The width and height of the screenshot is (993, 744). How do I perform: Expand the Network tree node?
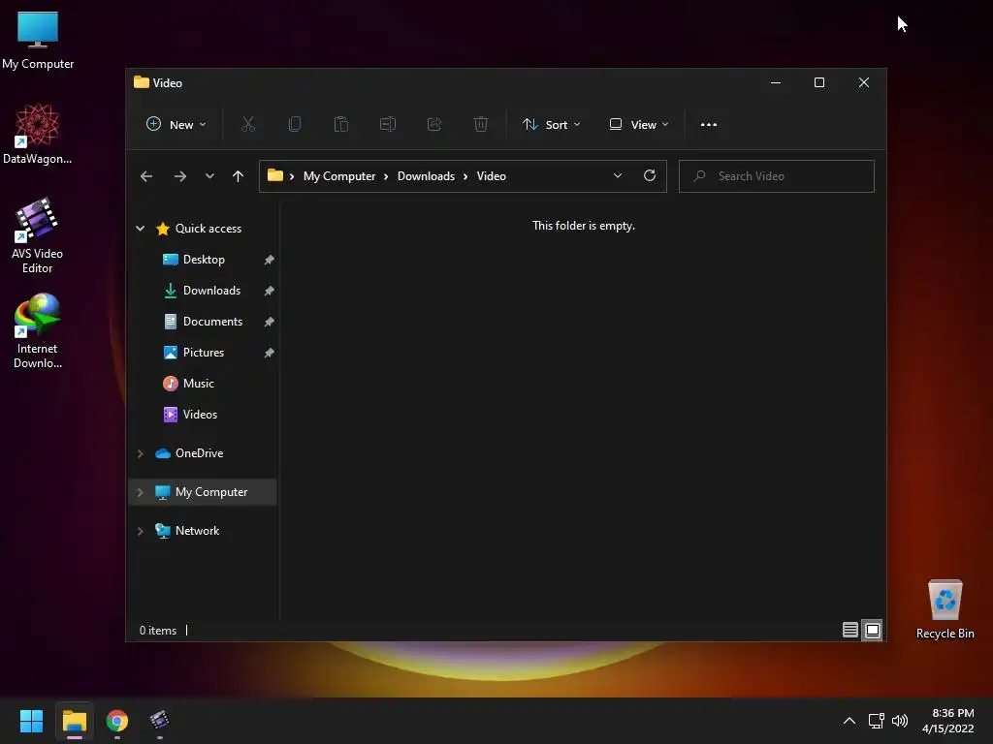tap(140, 532)
